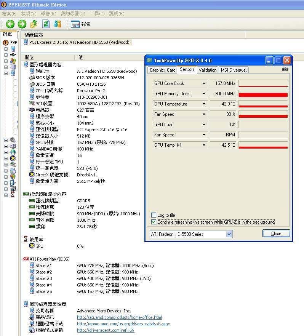Open the Fan Speed RPM sensor dropdown
304x336 pixels.
[x=204, y=135]
